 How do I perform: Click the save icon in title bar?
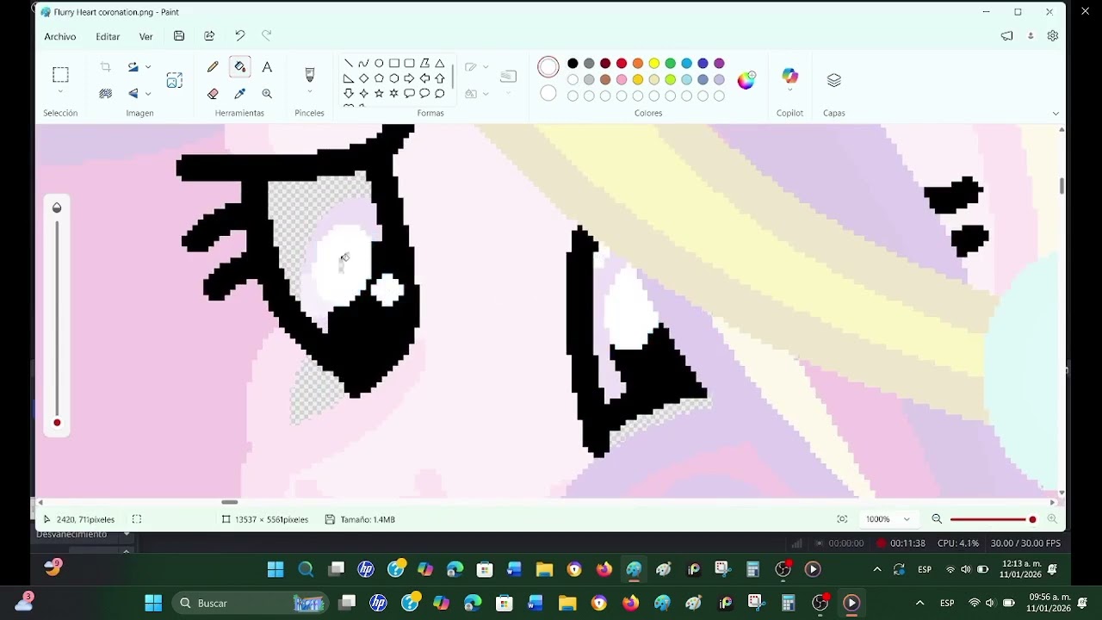(x=179, y=36)
